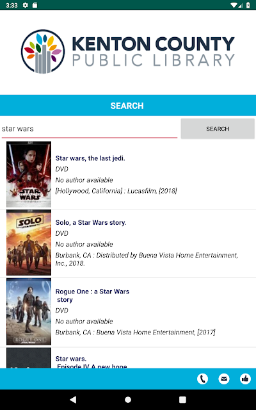The height and width of the screenshot is (410, 256).
Task: Open 'Solo, a Star Wars story.' title
Action: 91,222
